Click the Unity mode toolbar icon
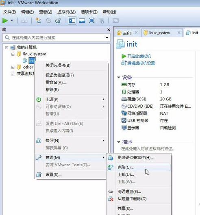The image size is (200, 215). (102, 21)
